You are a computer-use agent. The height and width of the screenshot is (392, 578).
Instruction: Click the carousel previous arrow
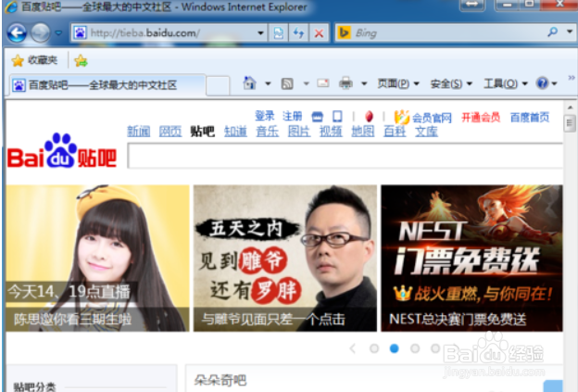(353, 348)
